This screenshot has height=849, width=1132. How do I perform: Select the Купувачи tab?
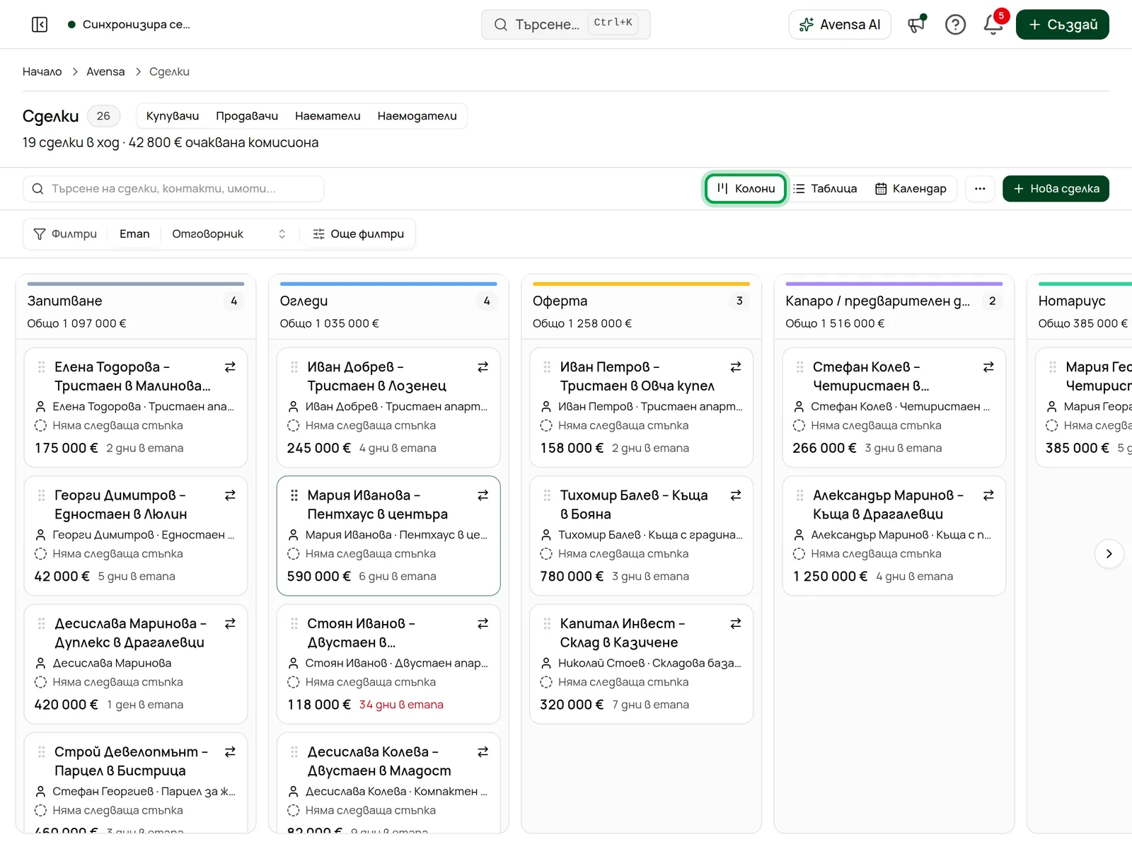click(x=173, y=116)
